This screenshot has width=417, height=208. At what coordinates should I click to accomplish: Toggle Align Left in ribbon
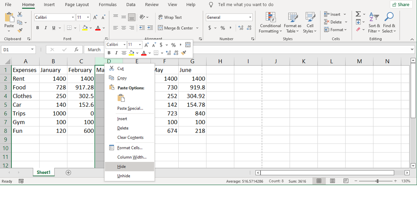tap(116, 28)
